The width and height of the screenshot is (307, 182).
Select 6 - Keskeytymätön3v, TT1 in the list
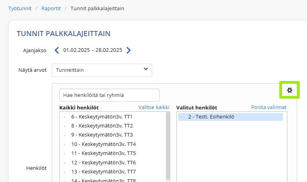tap(113, 117)
